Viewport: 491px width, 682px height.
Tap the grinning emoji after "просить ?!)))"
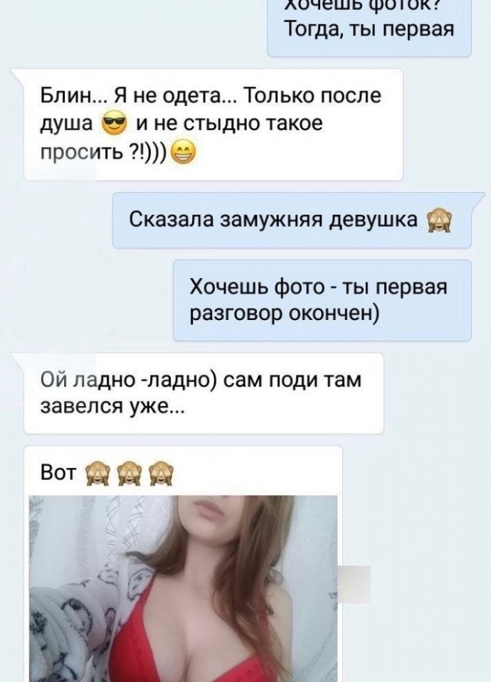184,154
